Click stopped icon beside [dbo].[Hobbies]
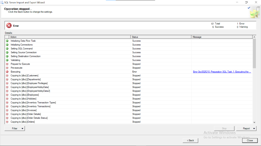The height and width of the screenshot is (146, 261). tap(7, 99)
